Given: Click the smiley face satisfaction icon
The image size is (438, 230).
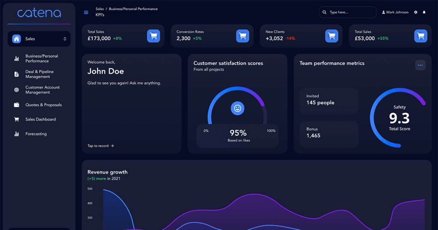Looking at the screenshot, I should click(x=237, y=108).
